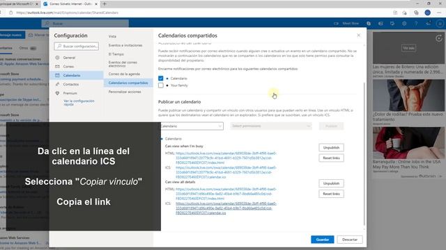Click Unpublish for Can view all details
The image size is (446, 250).
coord(331,183)
